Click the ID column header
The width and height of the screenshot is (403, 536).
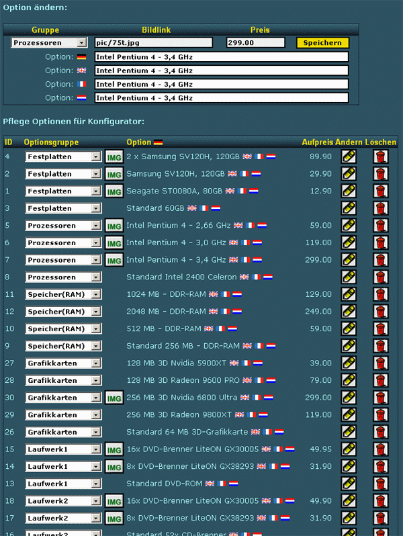pos(8,142)
